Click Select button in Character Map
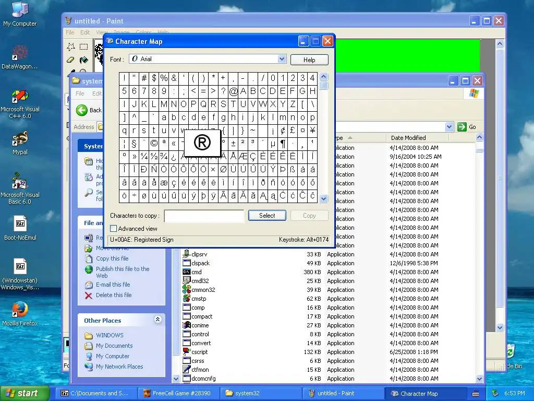Screen dimensions: 534x401 click(267, 216)
